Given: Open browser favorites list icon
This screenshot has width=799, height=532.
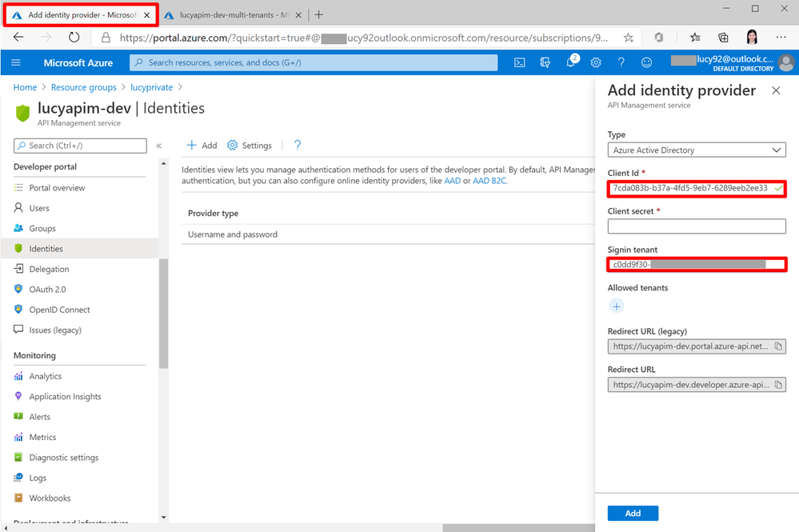Looking at the screenshot, I should tap(695, 37).
